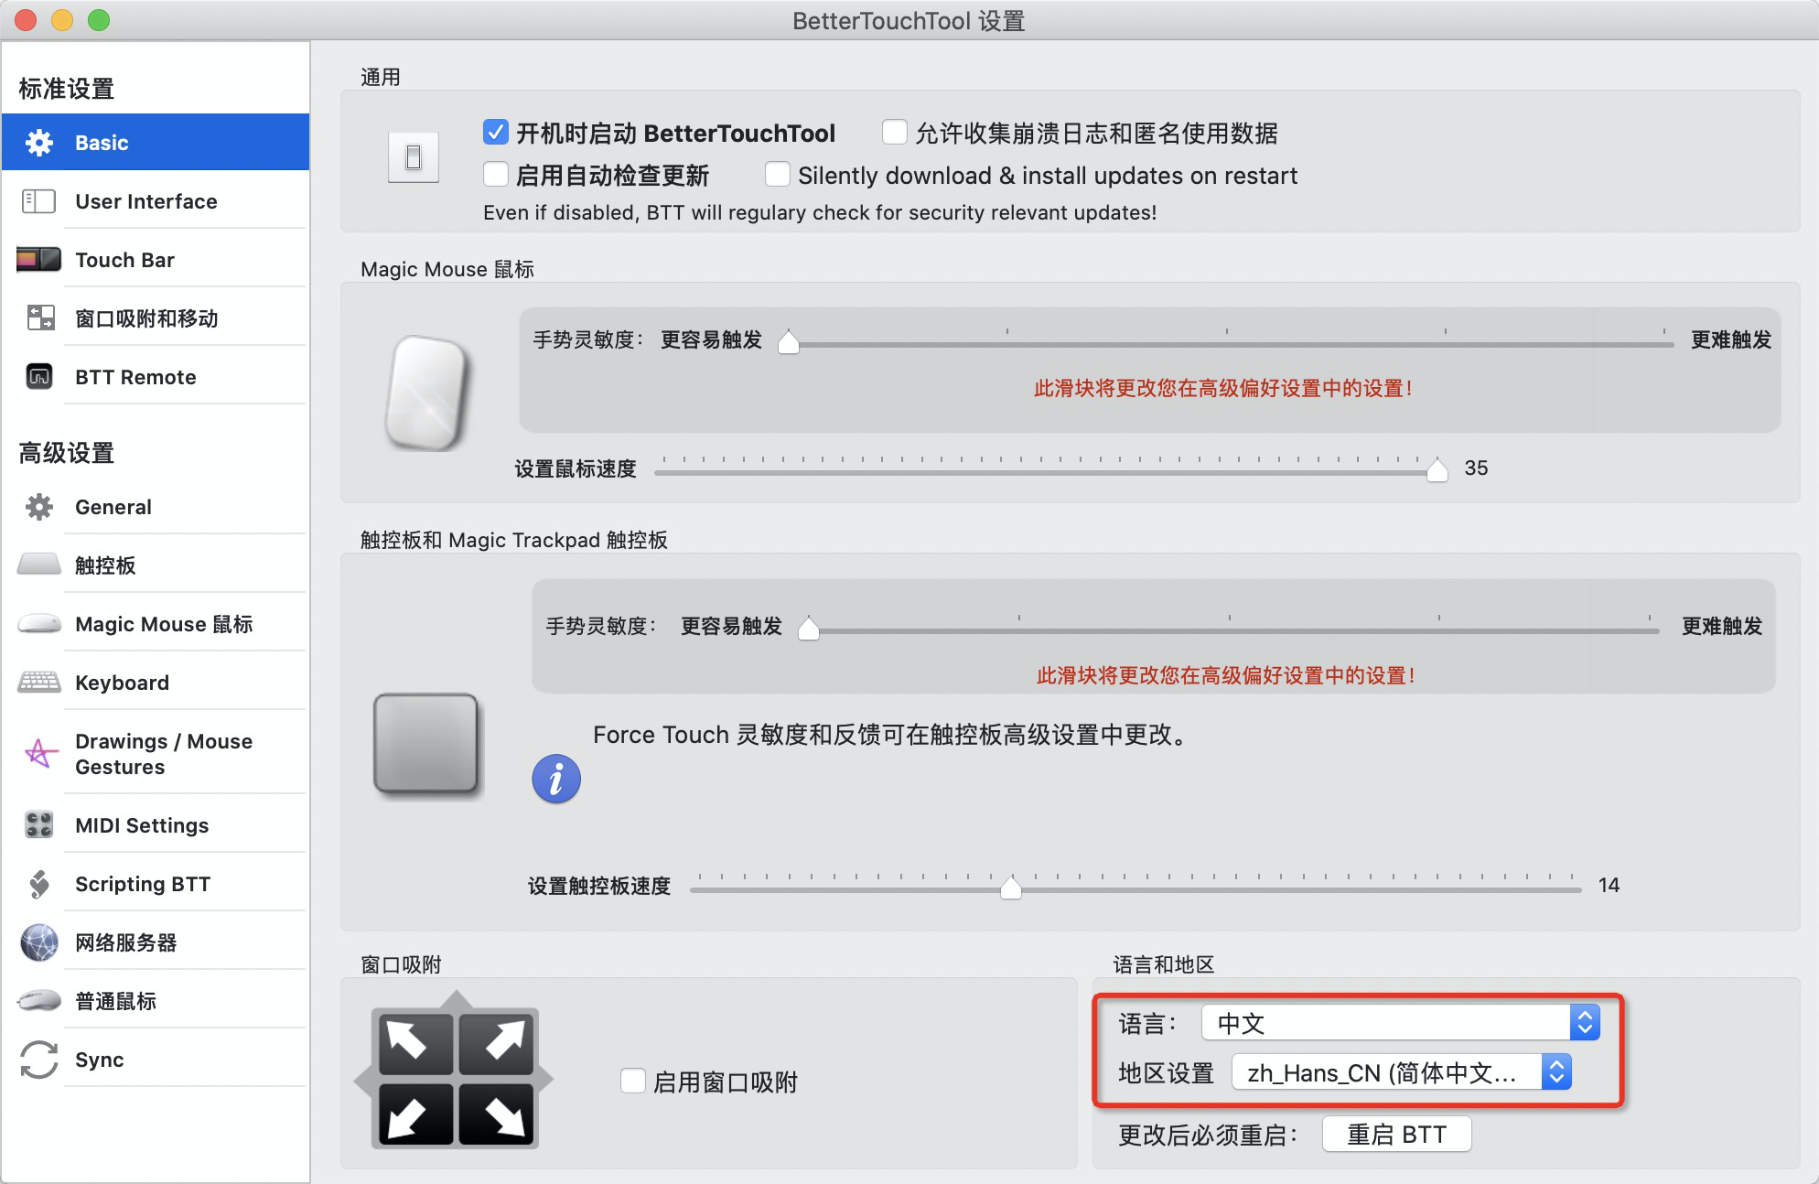Enable 启用窗口吸附

[632, 1082]
